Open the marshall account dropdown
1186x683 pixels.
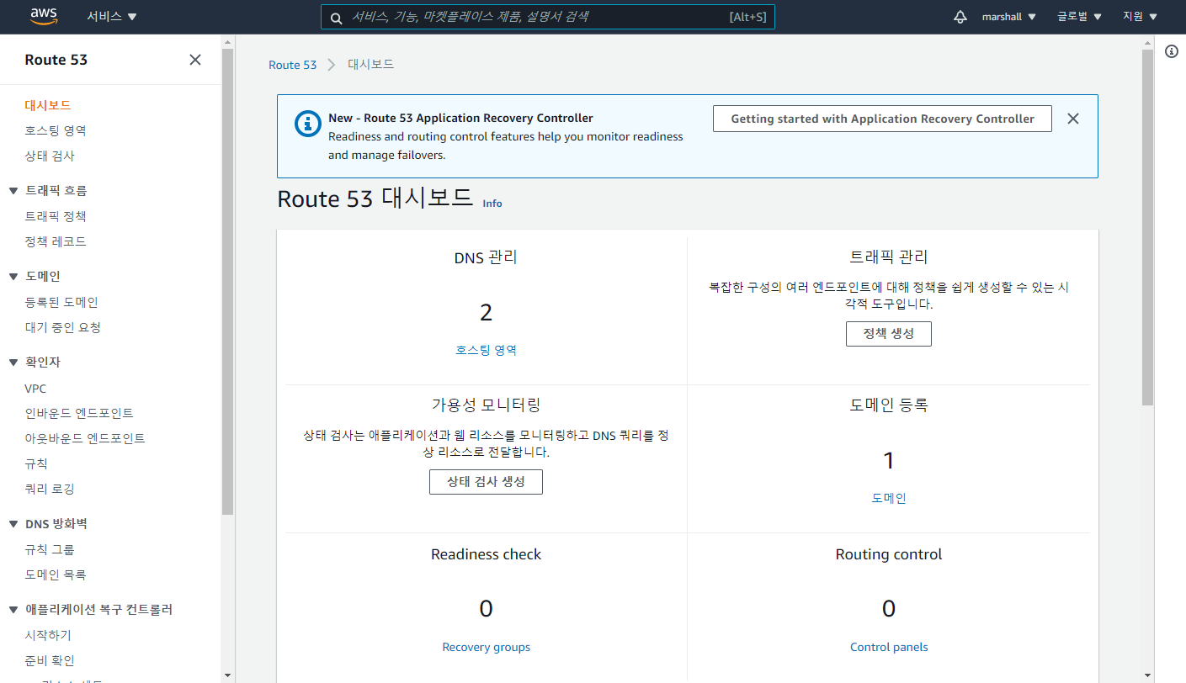coord(1009,17)
